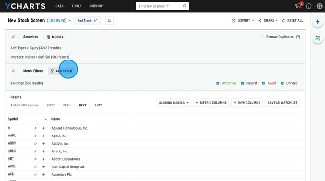Click the small quick-view icon for AAPL
325x181 pixels.
point(35,136)
